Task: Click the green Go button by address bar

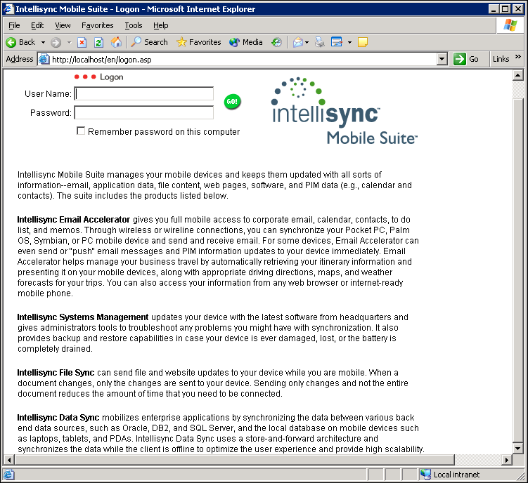Action: coord(466,59)
